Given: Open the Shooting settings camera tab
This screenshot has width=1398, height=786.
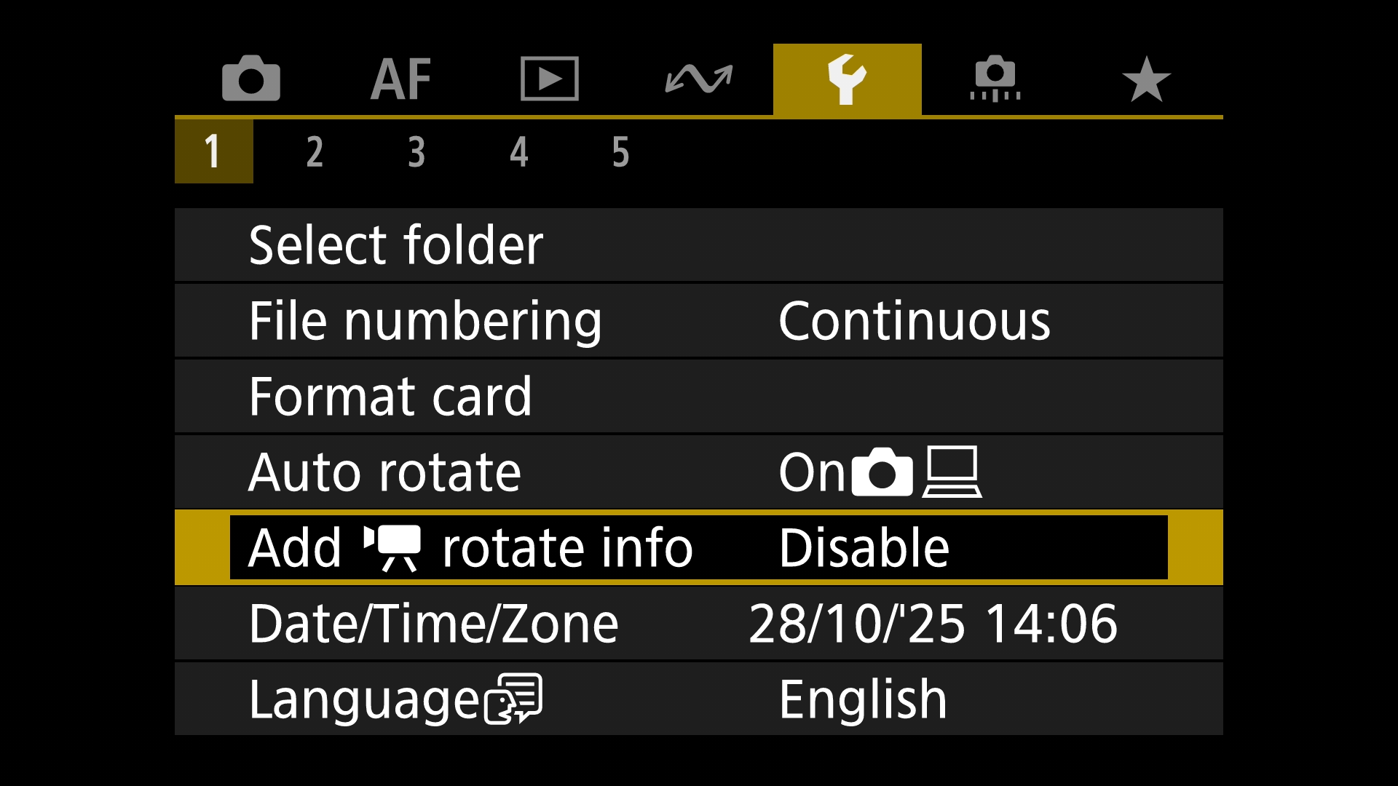Looking at the screenshot, I should (x=251, y=79).
